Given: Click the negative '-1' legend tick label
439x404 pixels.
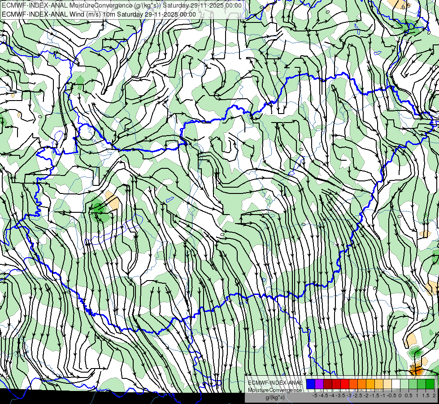Looking at the screenshot, I should (383, 395).
